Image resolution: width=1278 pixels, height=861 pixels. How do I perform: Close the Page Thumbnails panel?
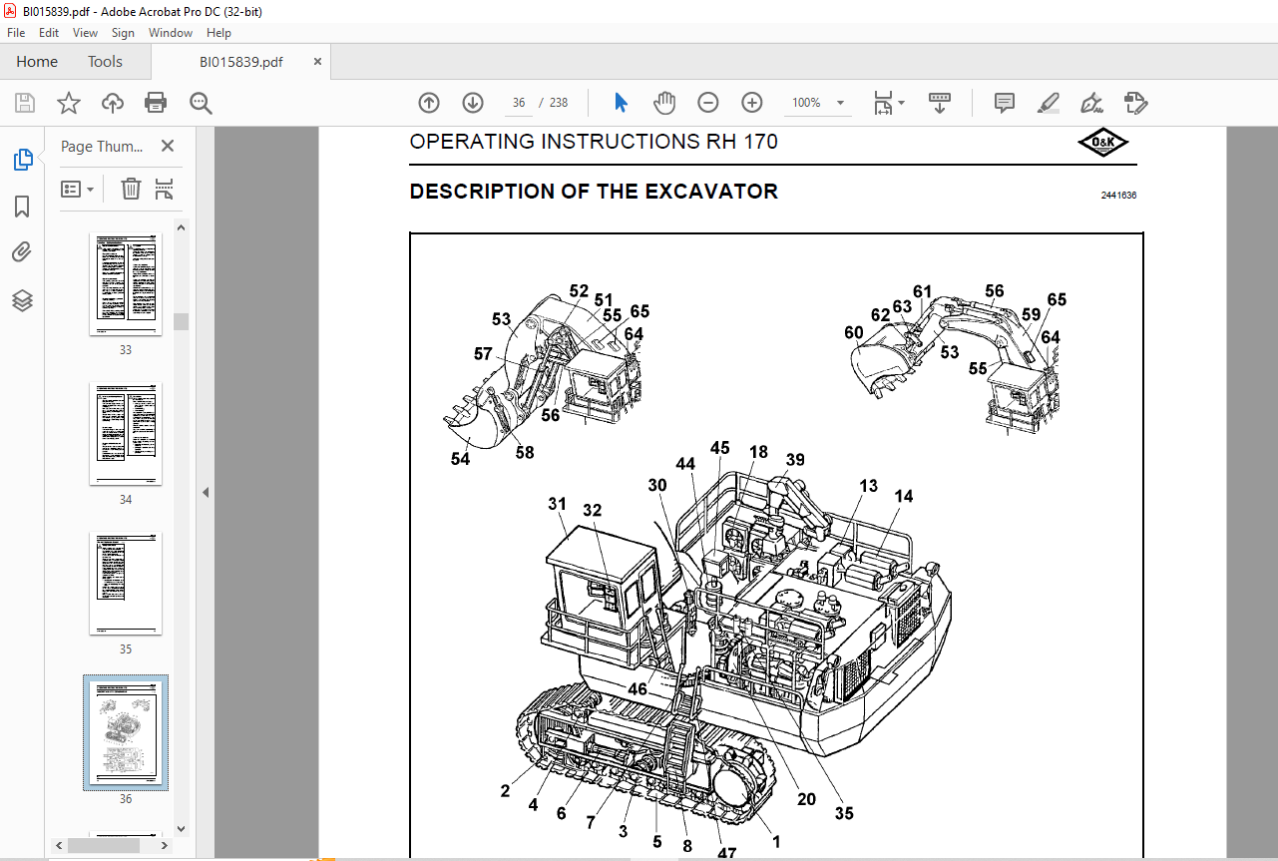coord(168,146)
